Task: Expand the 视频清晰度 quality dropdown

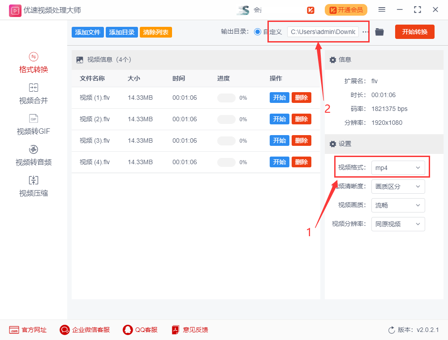Action: pyautogui.click(x=398, y=187)
